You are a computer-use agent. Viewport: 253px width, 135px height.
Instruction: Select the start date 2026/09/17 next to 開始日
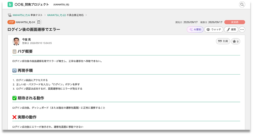click(190, 22)
